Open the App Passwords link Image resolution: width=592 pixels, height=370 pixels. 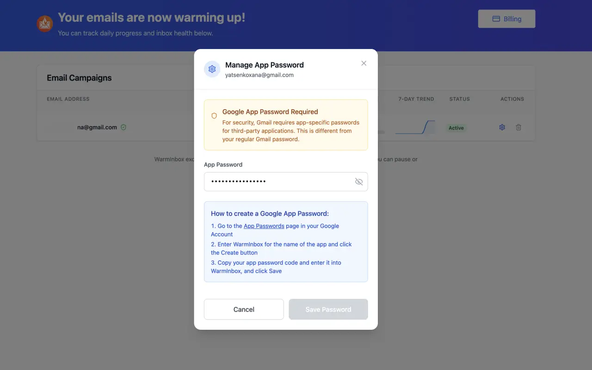pos(264,226)
